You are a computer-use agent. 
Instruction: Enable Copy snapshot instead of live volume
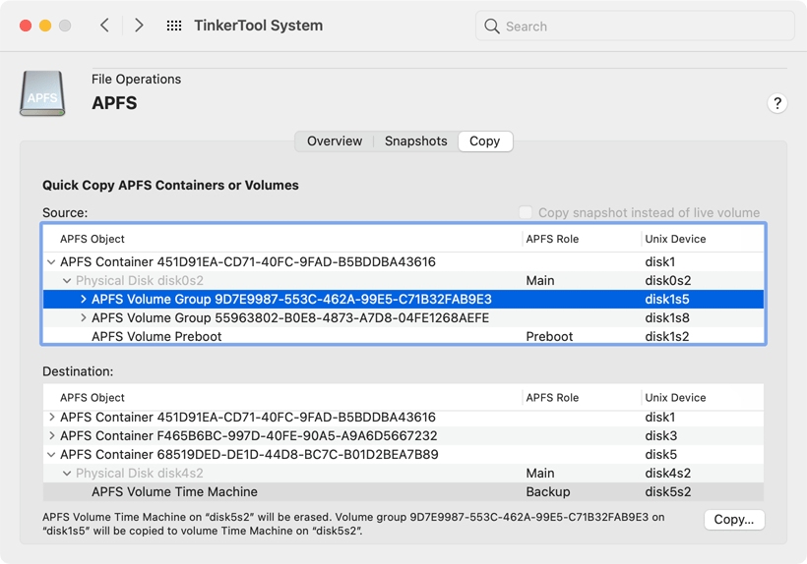pos(525,212)
